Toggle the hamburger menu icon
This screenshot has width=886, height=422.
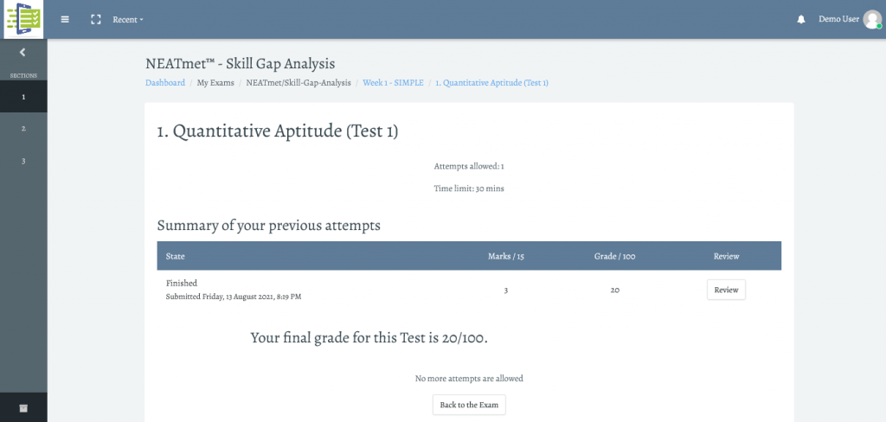tap(65, 19)
